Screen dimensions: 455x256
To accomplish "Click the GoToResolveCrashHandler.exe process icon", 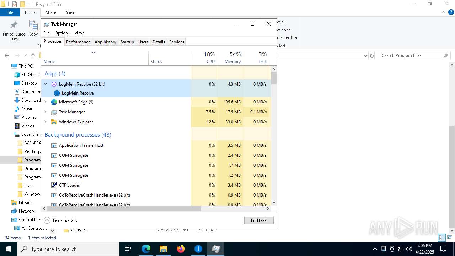I will tap(54, 195).
